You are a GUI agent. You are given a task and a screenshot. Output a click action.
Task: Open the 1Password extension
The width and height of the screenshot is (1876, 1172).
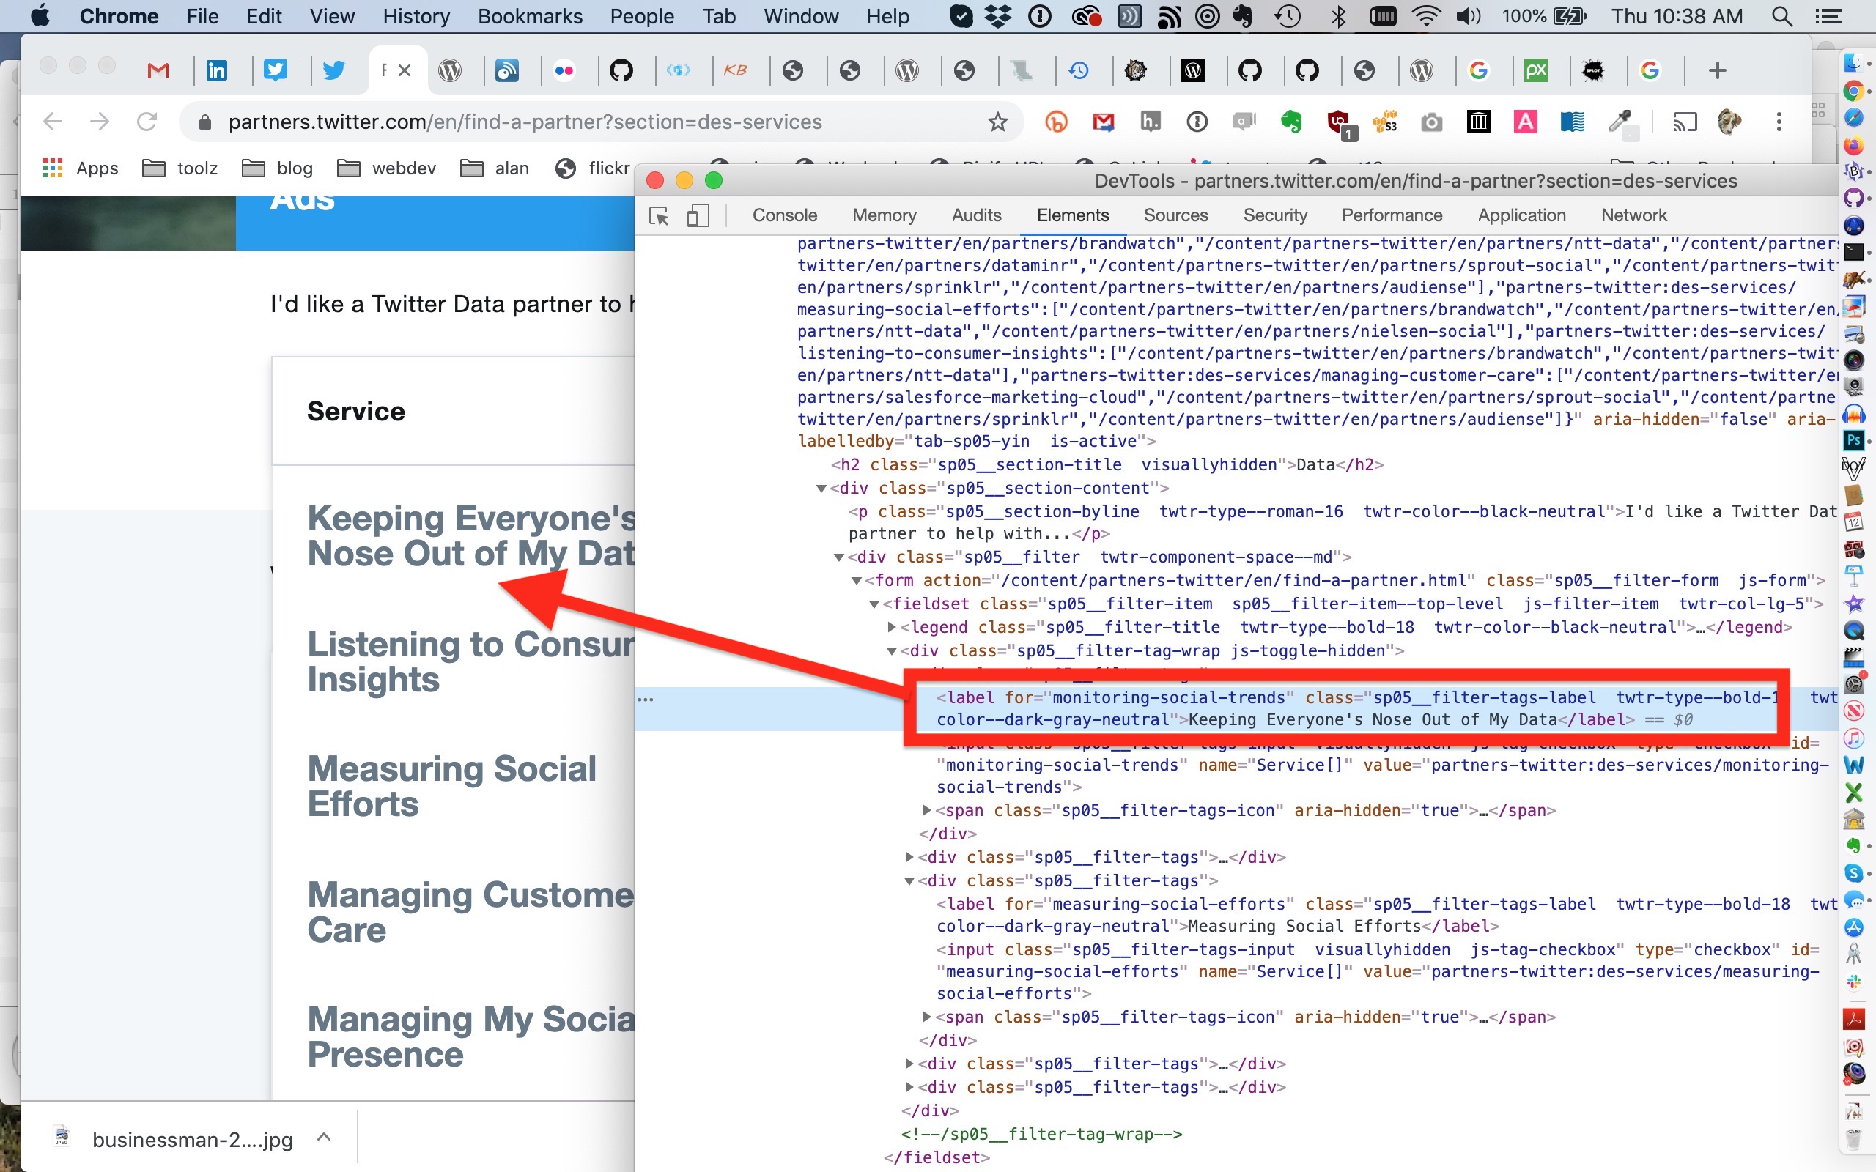pos(1197,122)
